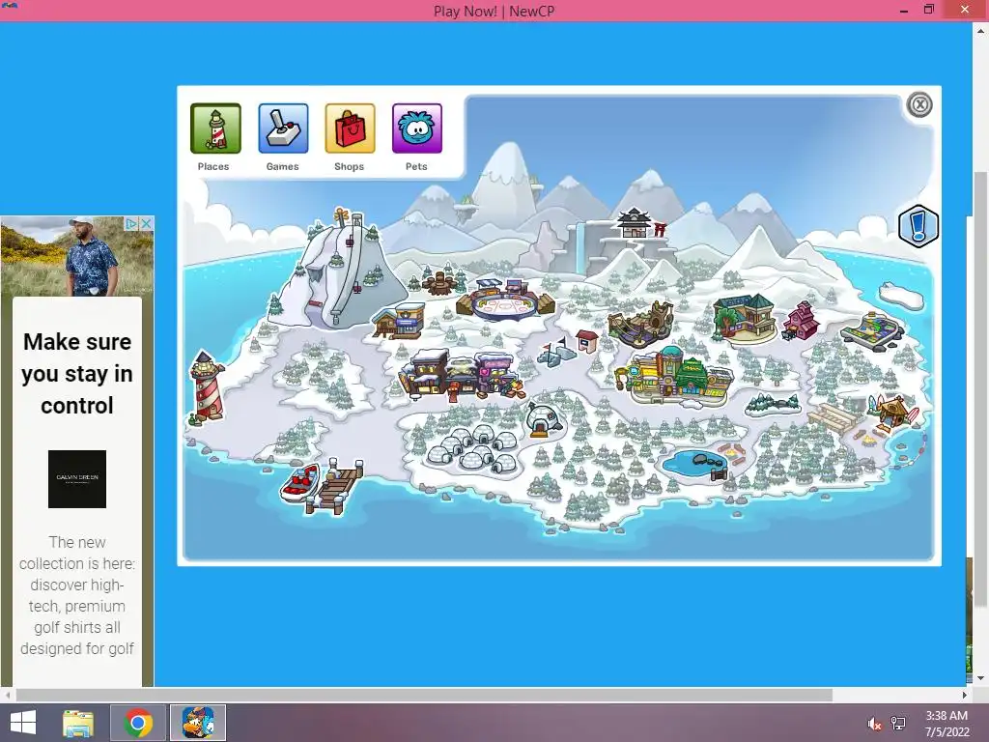
Task: Open the Games map filter
Action: click(x=283, y=128)
